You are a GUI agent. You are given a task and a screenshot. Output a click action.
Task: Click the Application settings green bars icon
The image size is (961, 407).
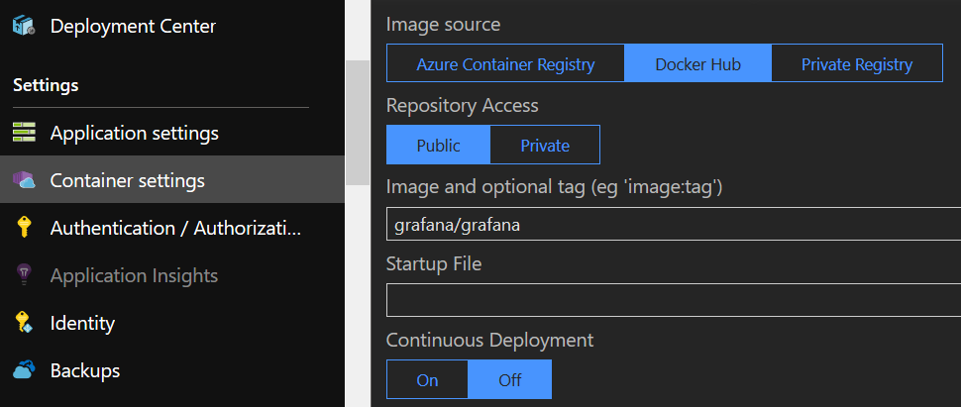click(24, 133)
